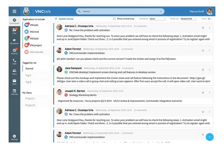Open the Chat sidebar icon
The width and height of the screenshot is (224, 149).
tap(14, 31)
